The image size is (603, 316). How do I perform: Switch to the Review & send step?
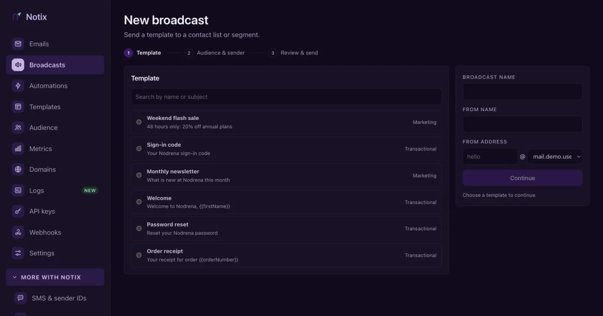[293, 53]
